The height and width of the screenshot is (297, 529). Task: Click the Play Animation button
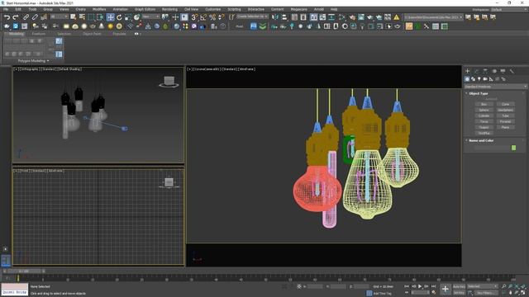click(420, 286)
